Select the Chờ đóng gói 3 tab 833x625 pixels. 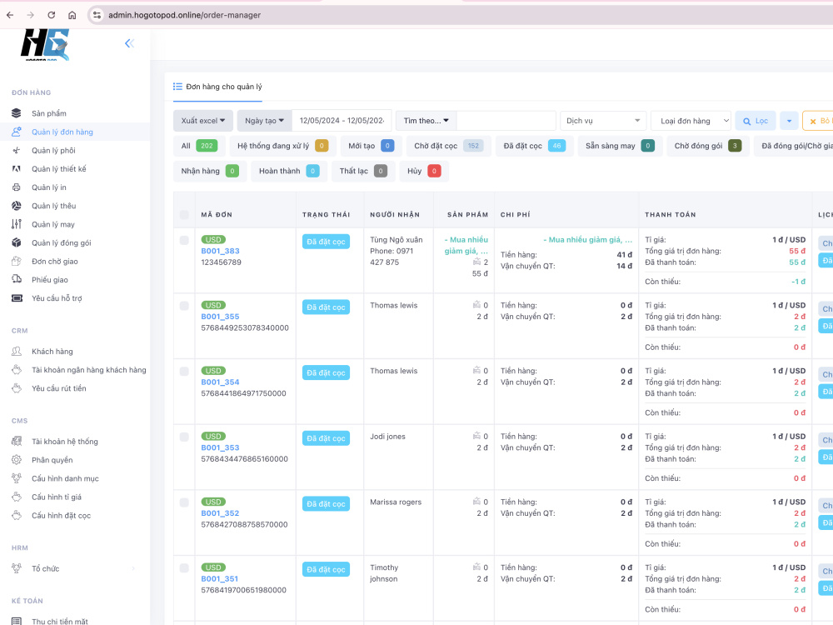point(707,146)
